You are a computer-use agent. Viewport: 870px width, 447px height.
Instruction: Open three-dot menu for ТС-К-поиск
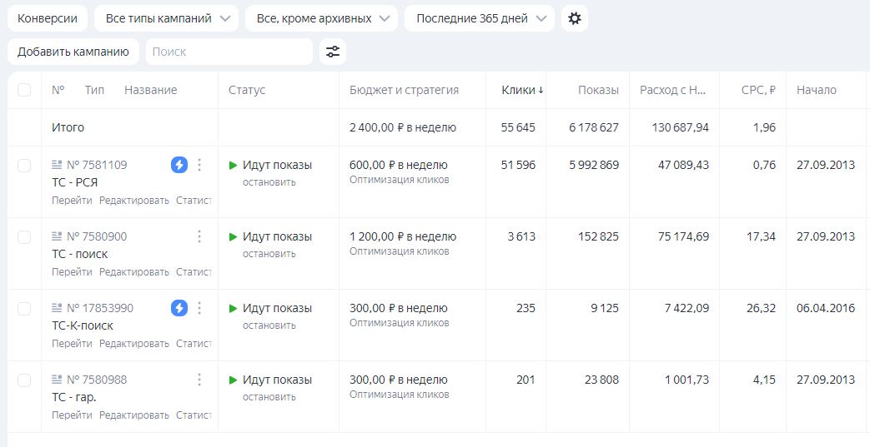(199, 308)
